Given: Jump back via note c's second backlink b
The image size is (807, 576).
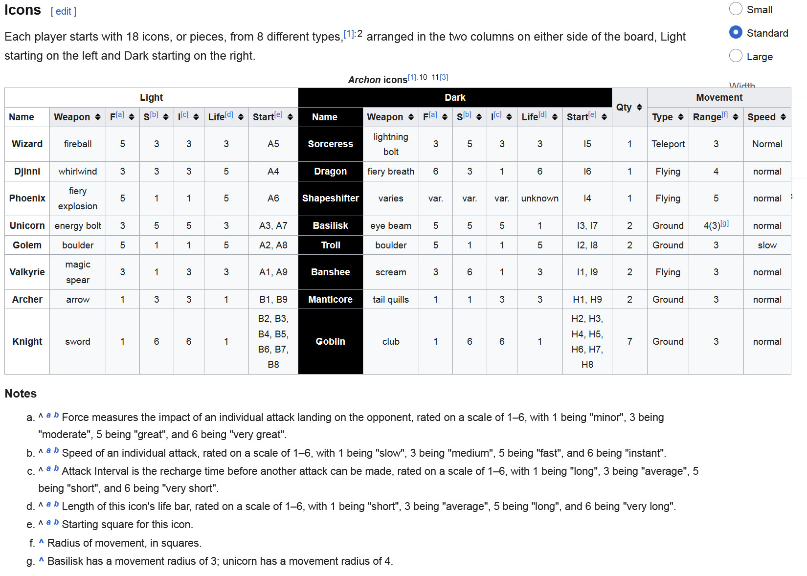Looking at the screenshot, I should [x=56, y=468].
